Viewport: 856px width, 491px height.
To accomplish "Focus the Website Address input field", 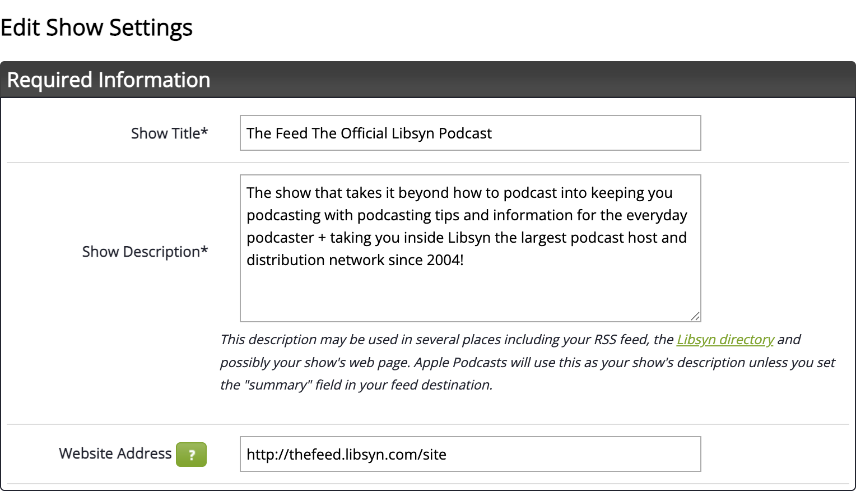I will pyautogui.click(x=571, y=455).
